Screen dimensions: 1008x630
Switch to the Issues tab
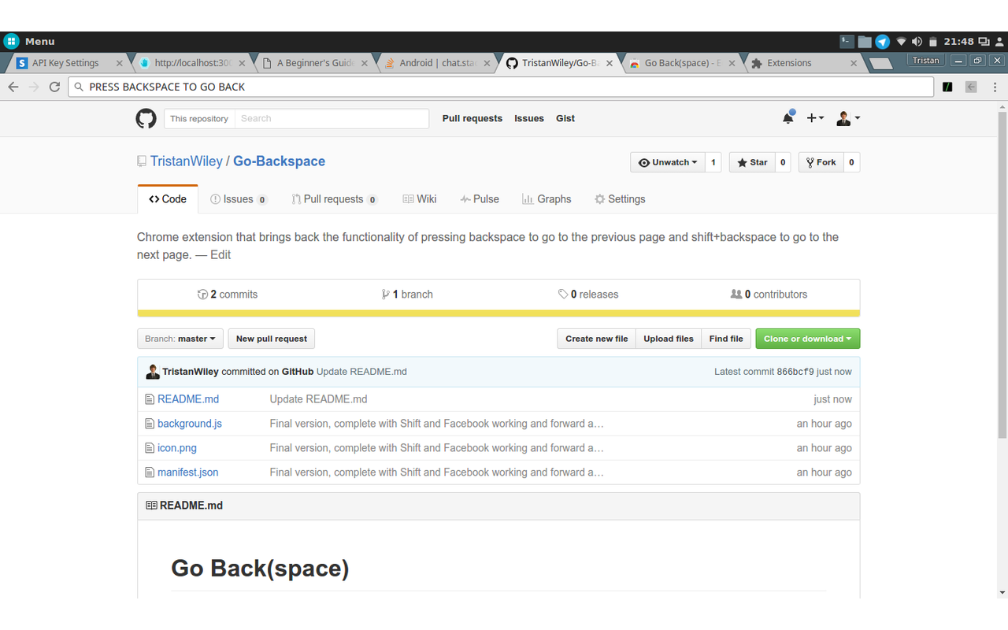click(x=239, y=199)
